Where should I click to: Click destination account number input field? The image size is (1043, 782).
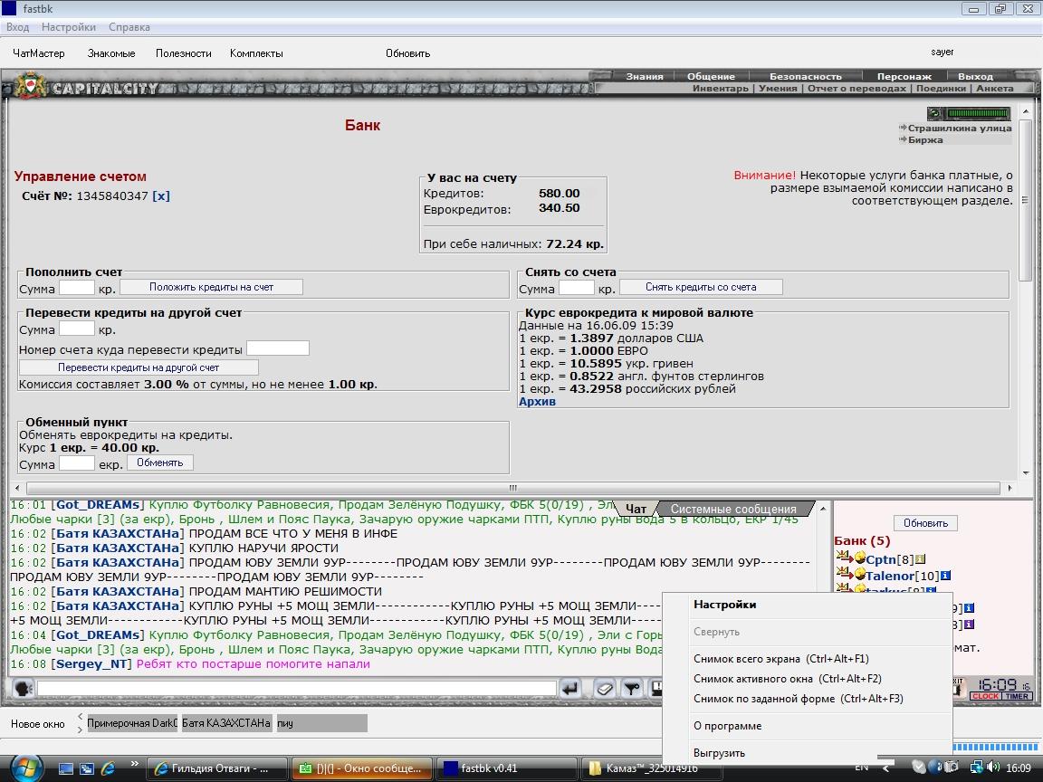[277, 348]
